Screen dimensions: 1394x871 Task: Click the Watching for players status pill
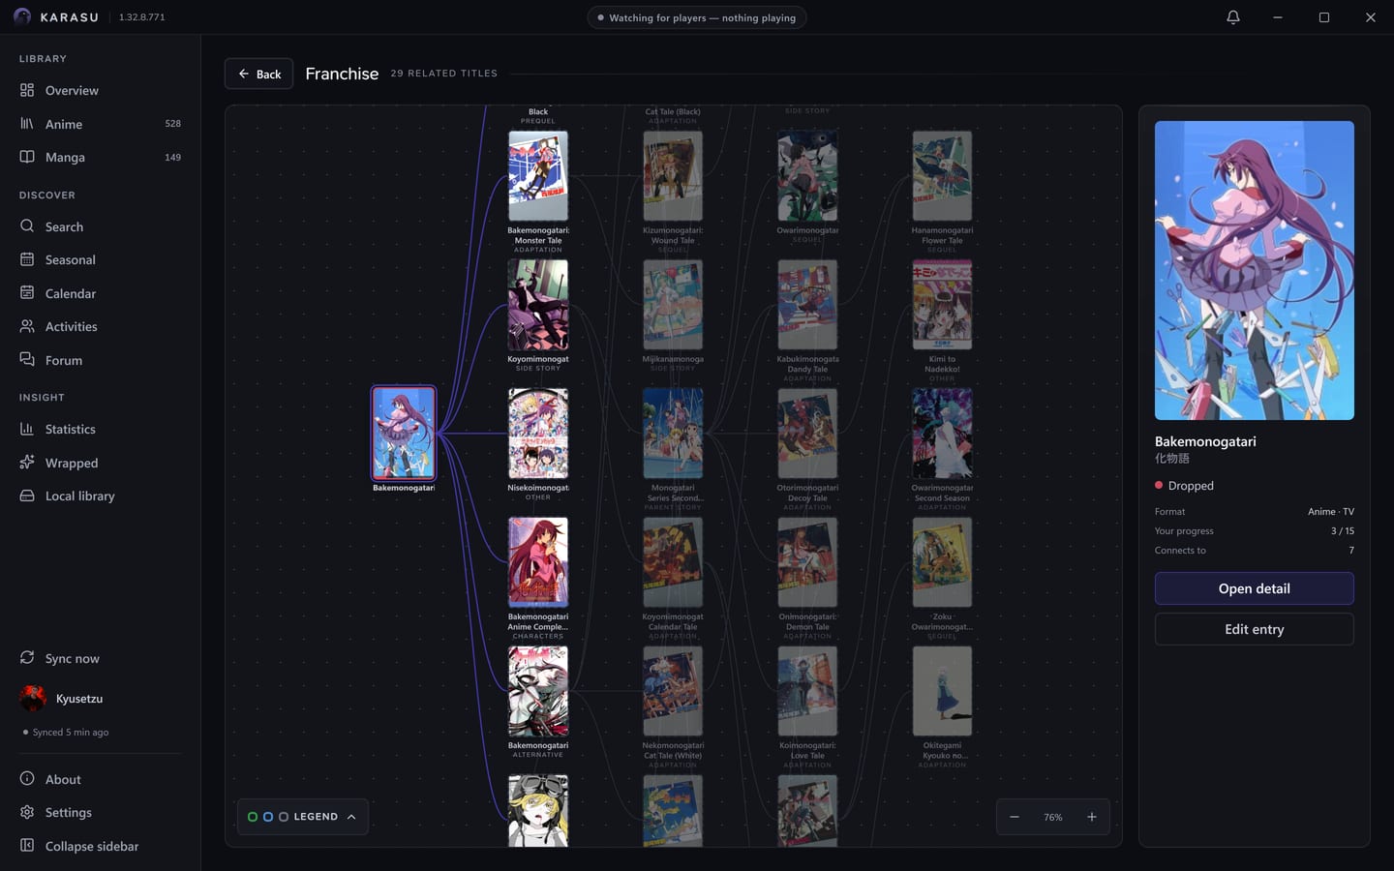pyautogui.click(x=697, y=17)
